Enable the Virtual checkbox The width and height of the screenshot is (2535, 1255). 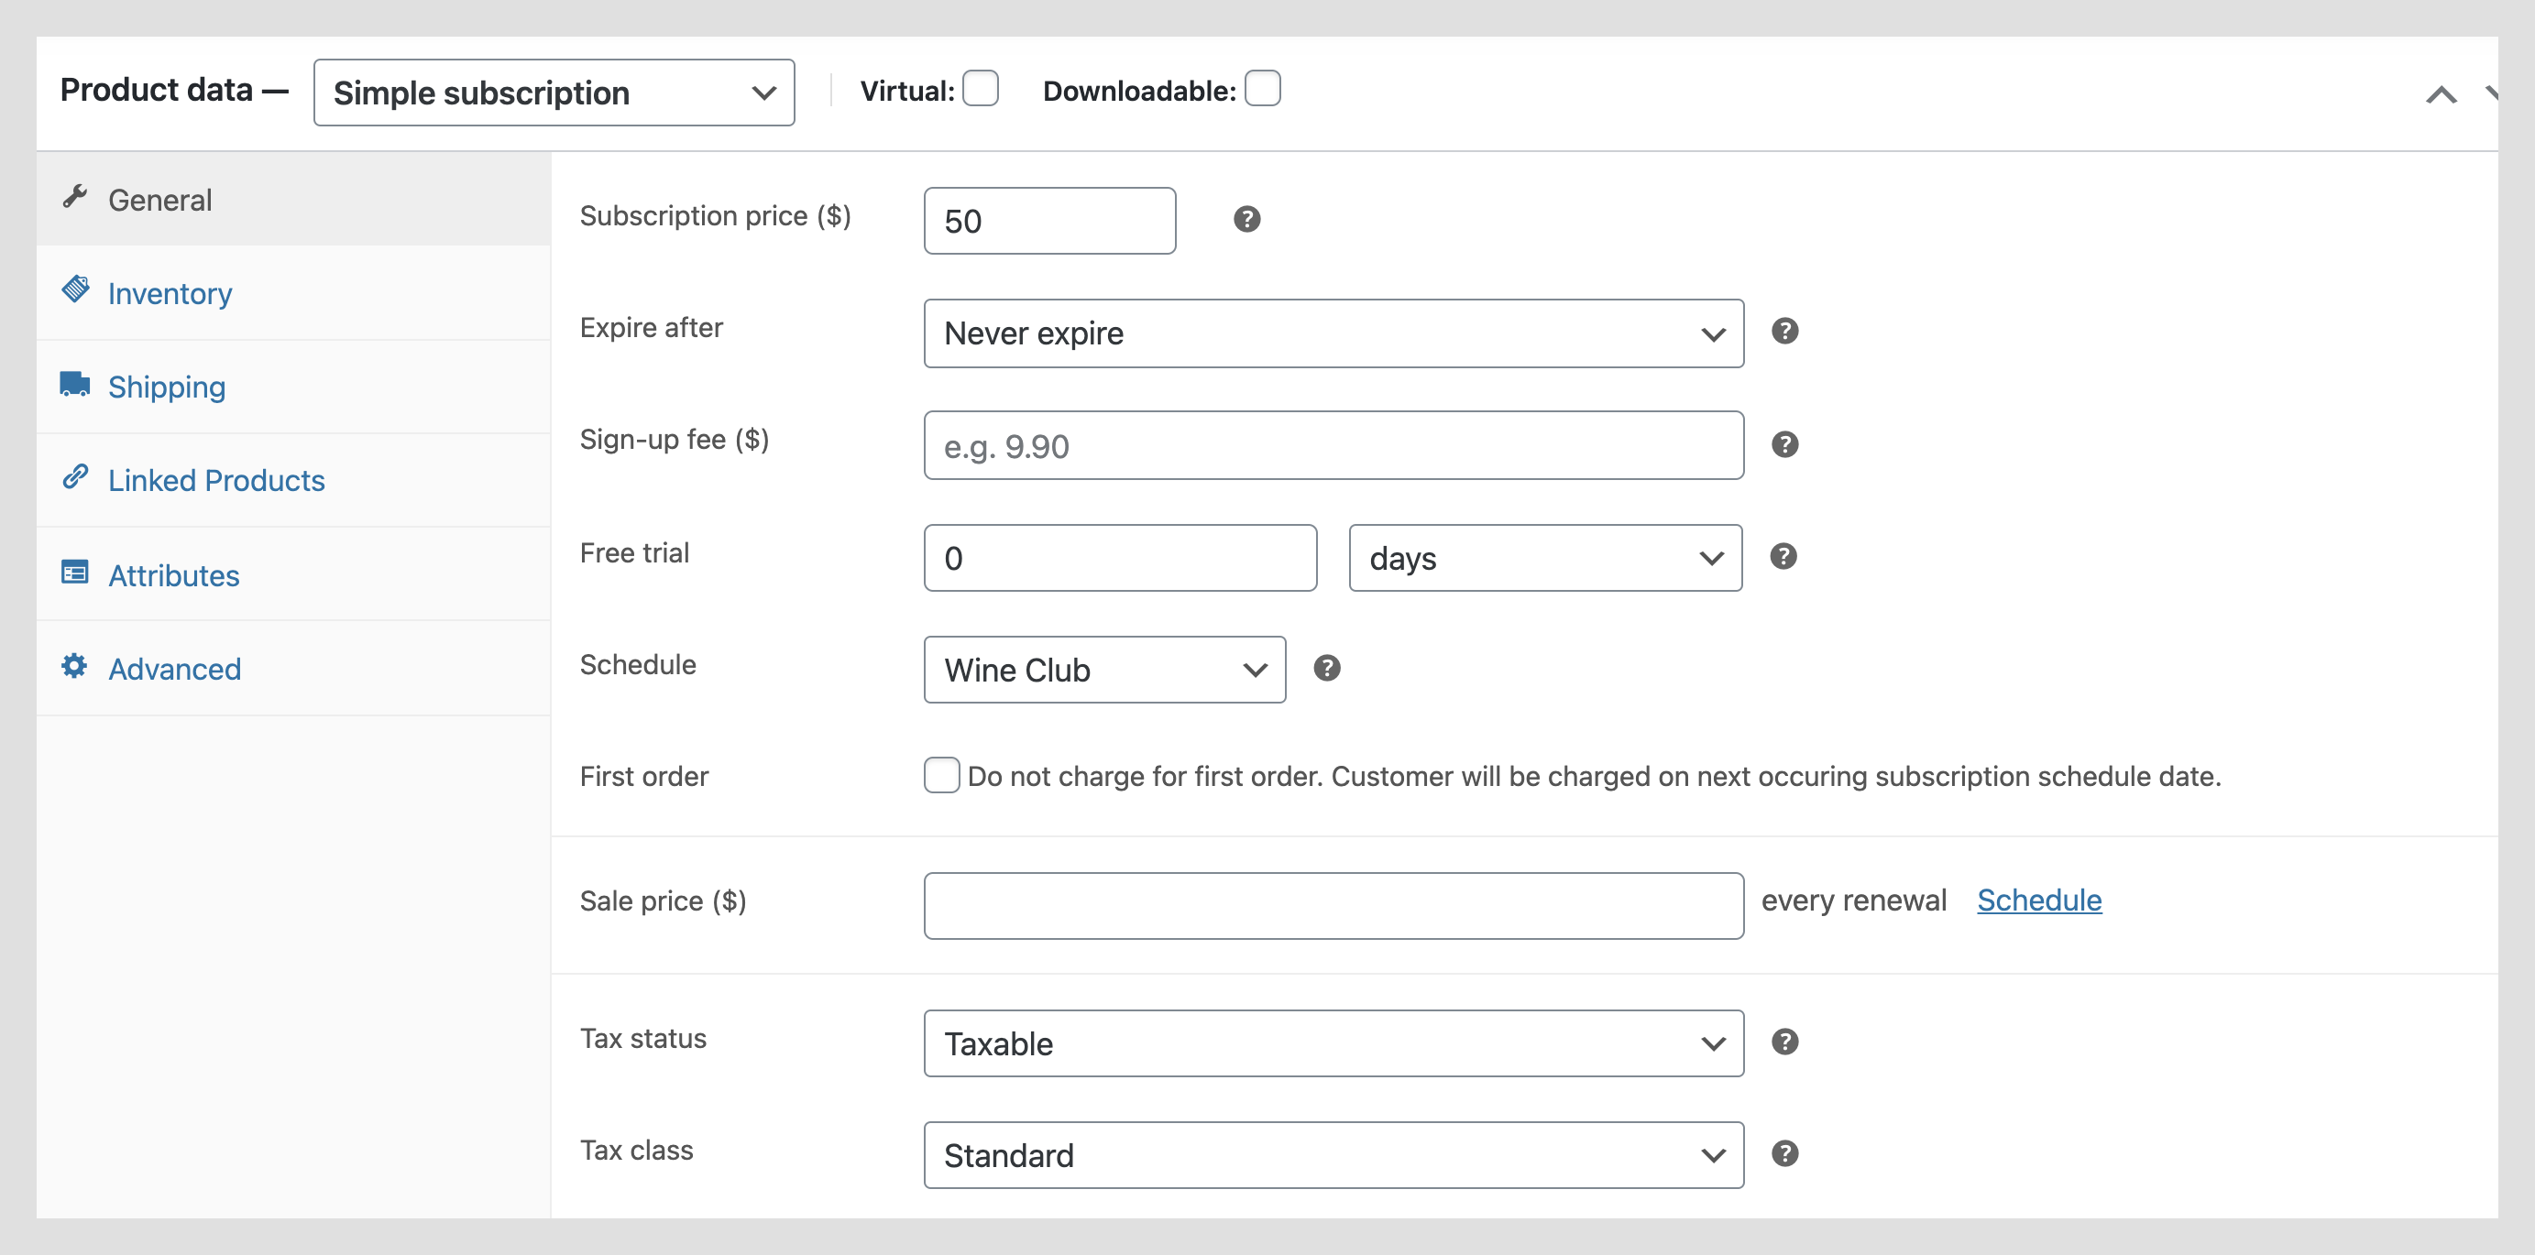pyautogui.click(x=980, y=89)
